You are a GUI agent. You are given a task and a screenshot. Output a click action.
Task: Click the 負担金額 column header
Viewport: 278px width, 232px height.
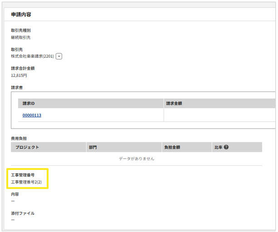[x=172, y=147]
